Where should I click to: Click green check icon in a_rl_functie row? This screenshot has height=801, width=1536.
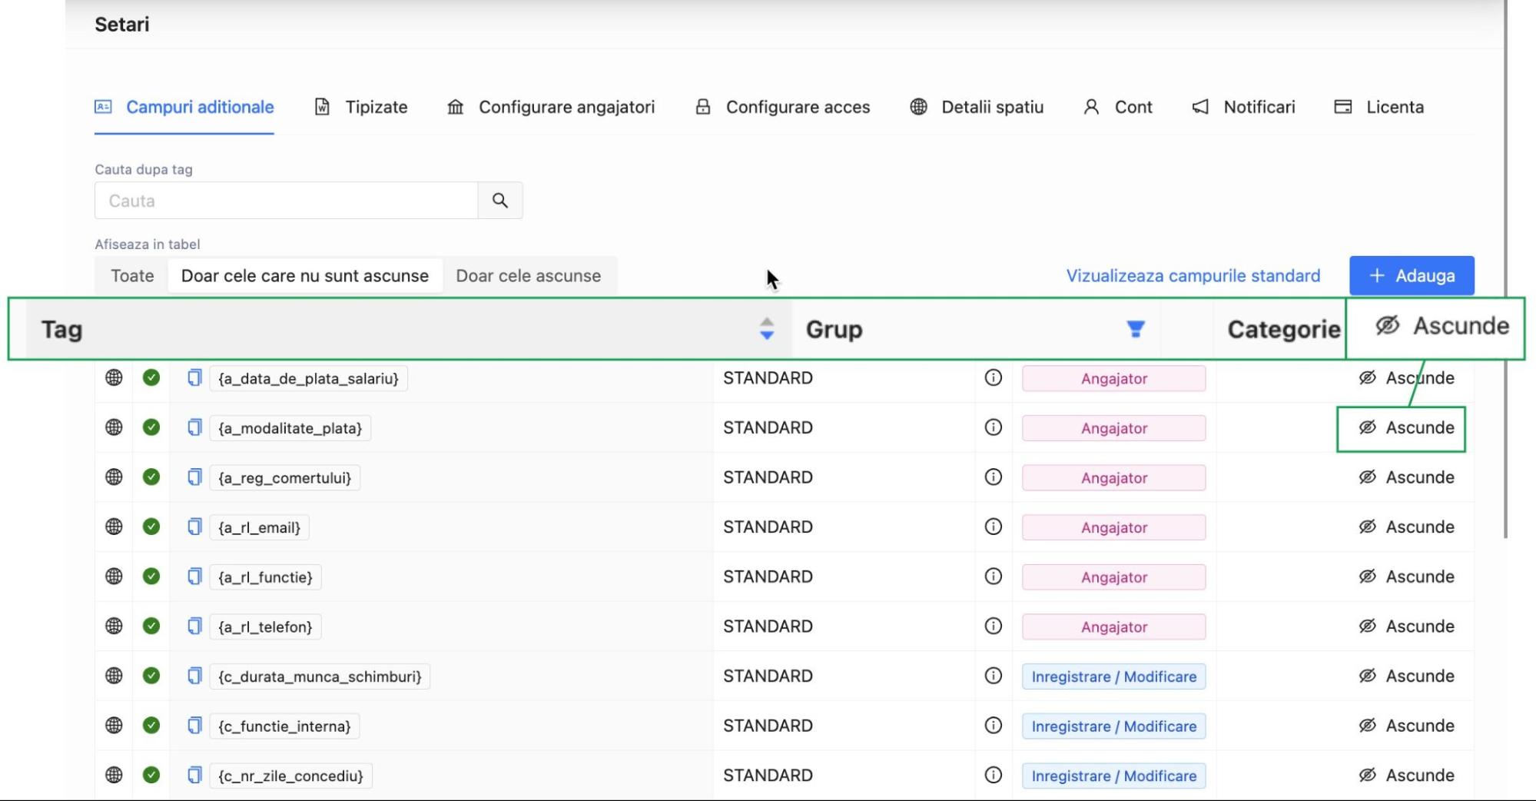pyautogui.click(x=151, y=577)
